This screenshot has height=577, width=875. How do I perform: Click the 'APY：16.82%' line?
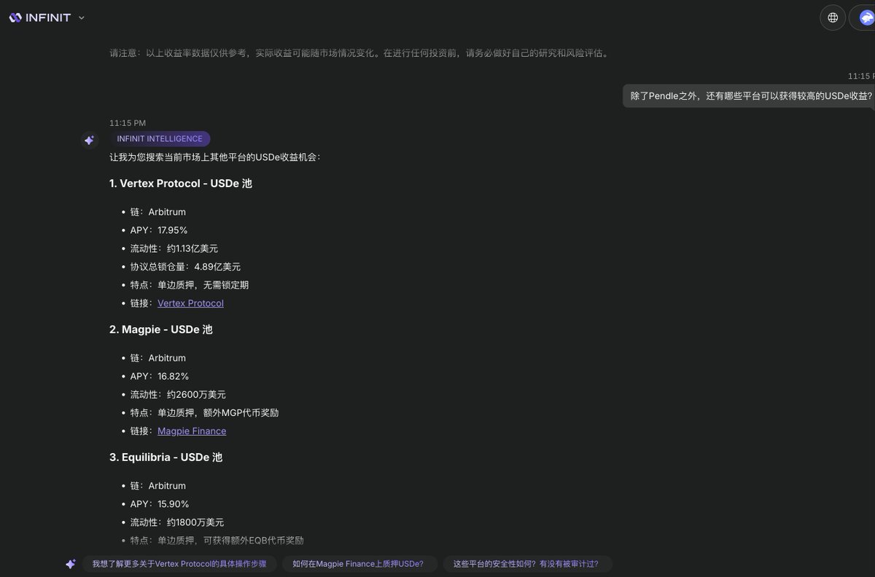[x=160, y=377]
